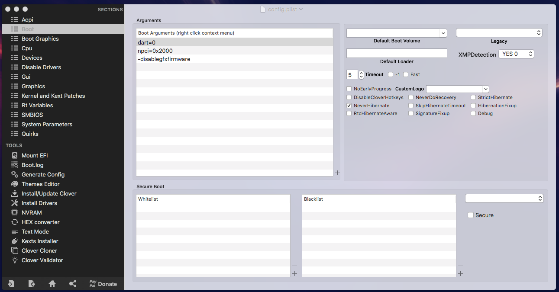Switch to the Kernel and Kext Patches section

coord(53,96)
